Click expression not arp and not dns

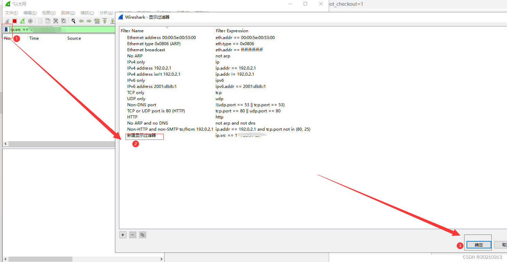tap(235, 123)
